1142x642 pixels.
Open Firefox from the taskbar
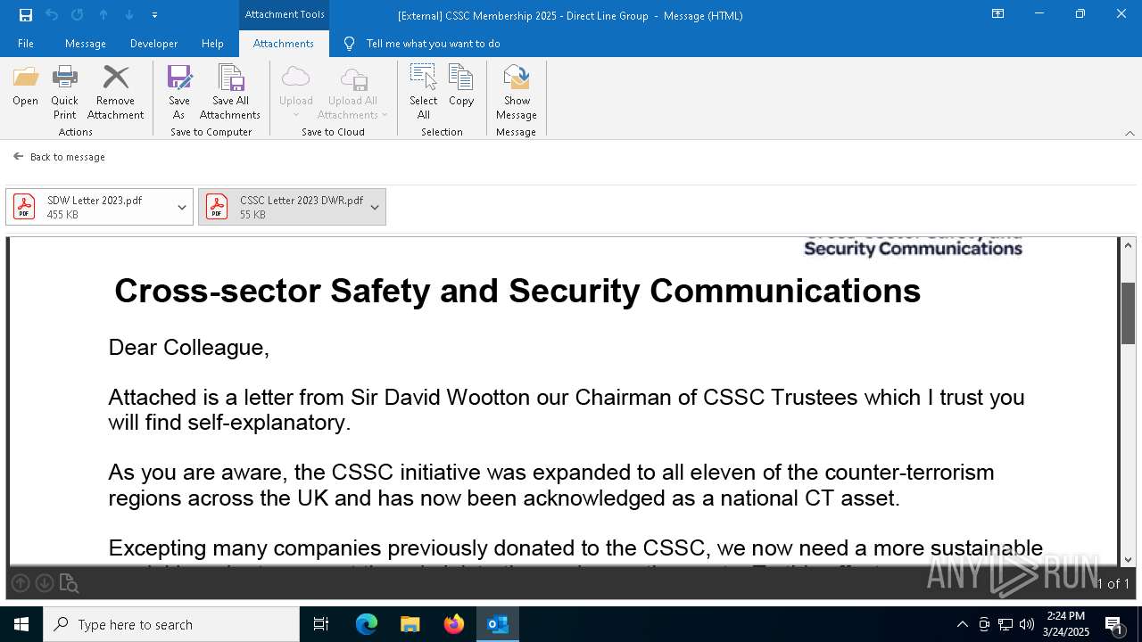[x=454, y=624]
